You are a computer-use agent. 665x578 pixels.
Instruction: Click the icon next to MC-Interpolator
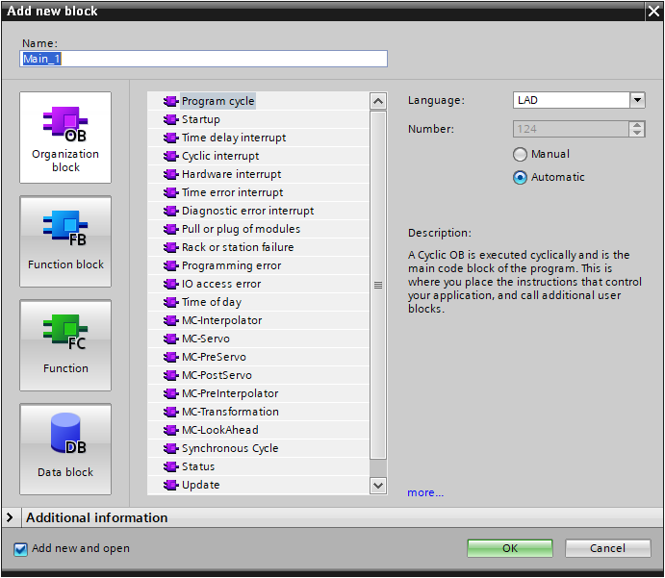click(170, 320)
